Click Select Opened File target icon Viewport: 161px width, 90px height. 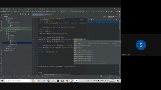click(x=20, y=14)
